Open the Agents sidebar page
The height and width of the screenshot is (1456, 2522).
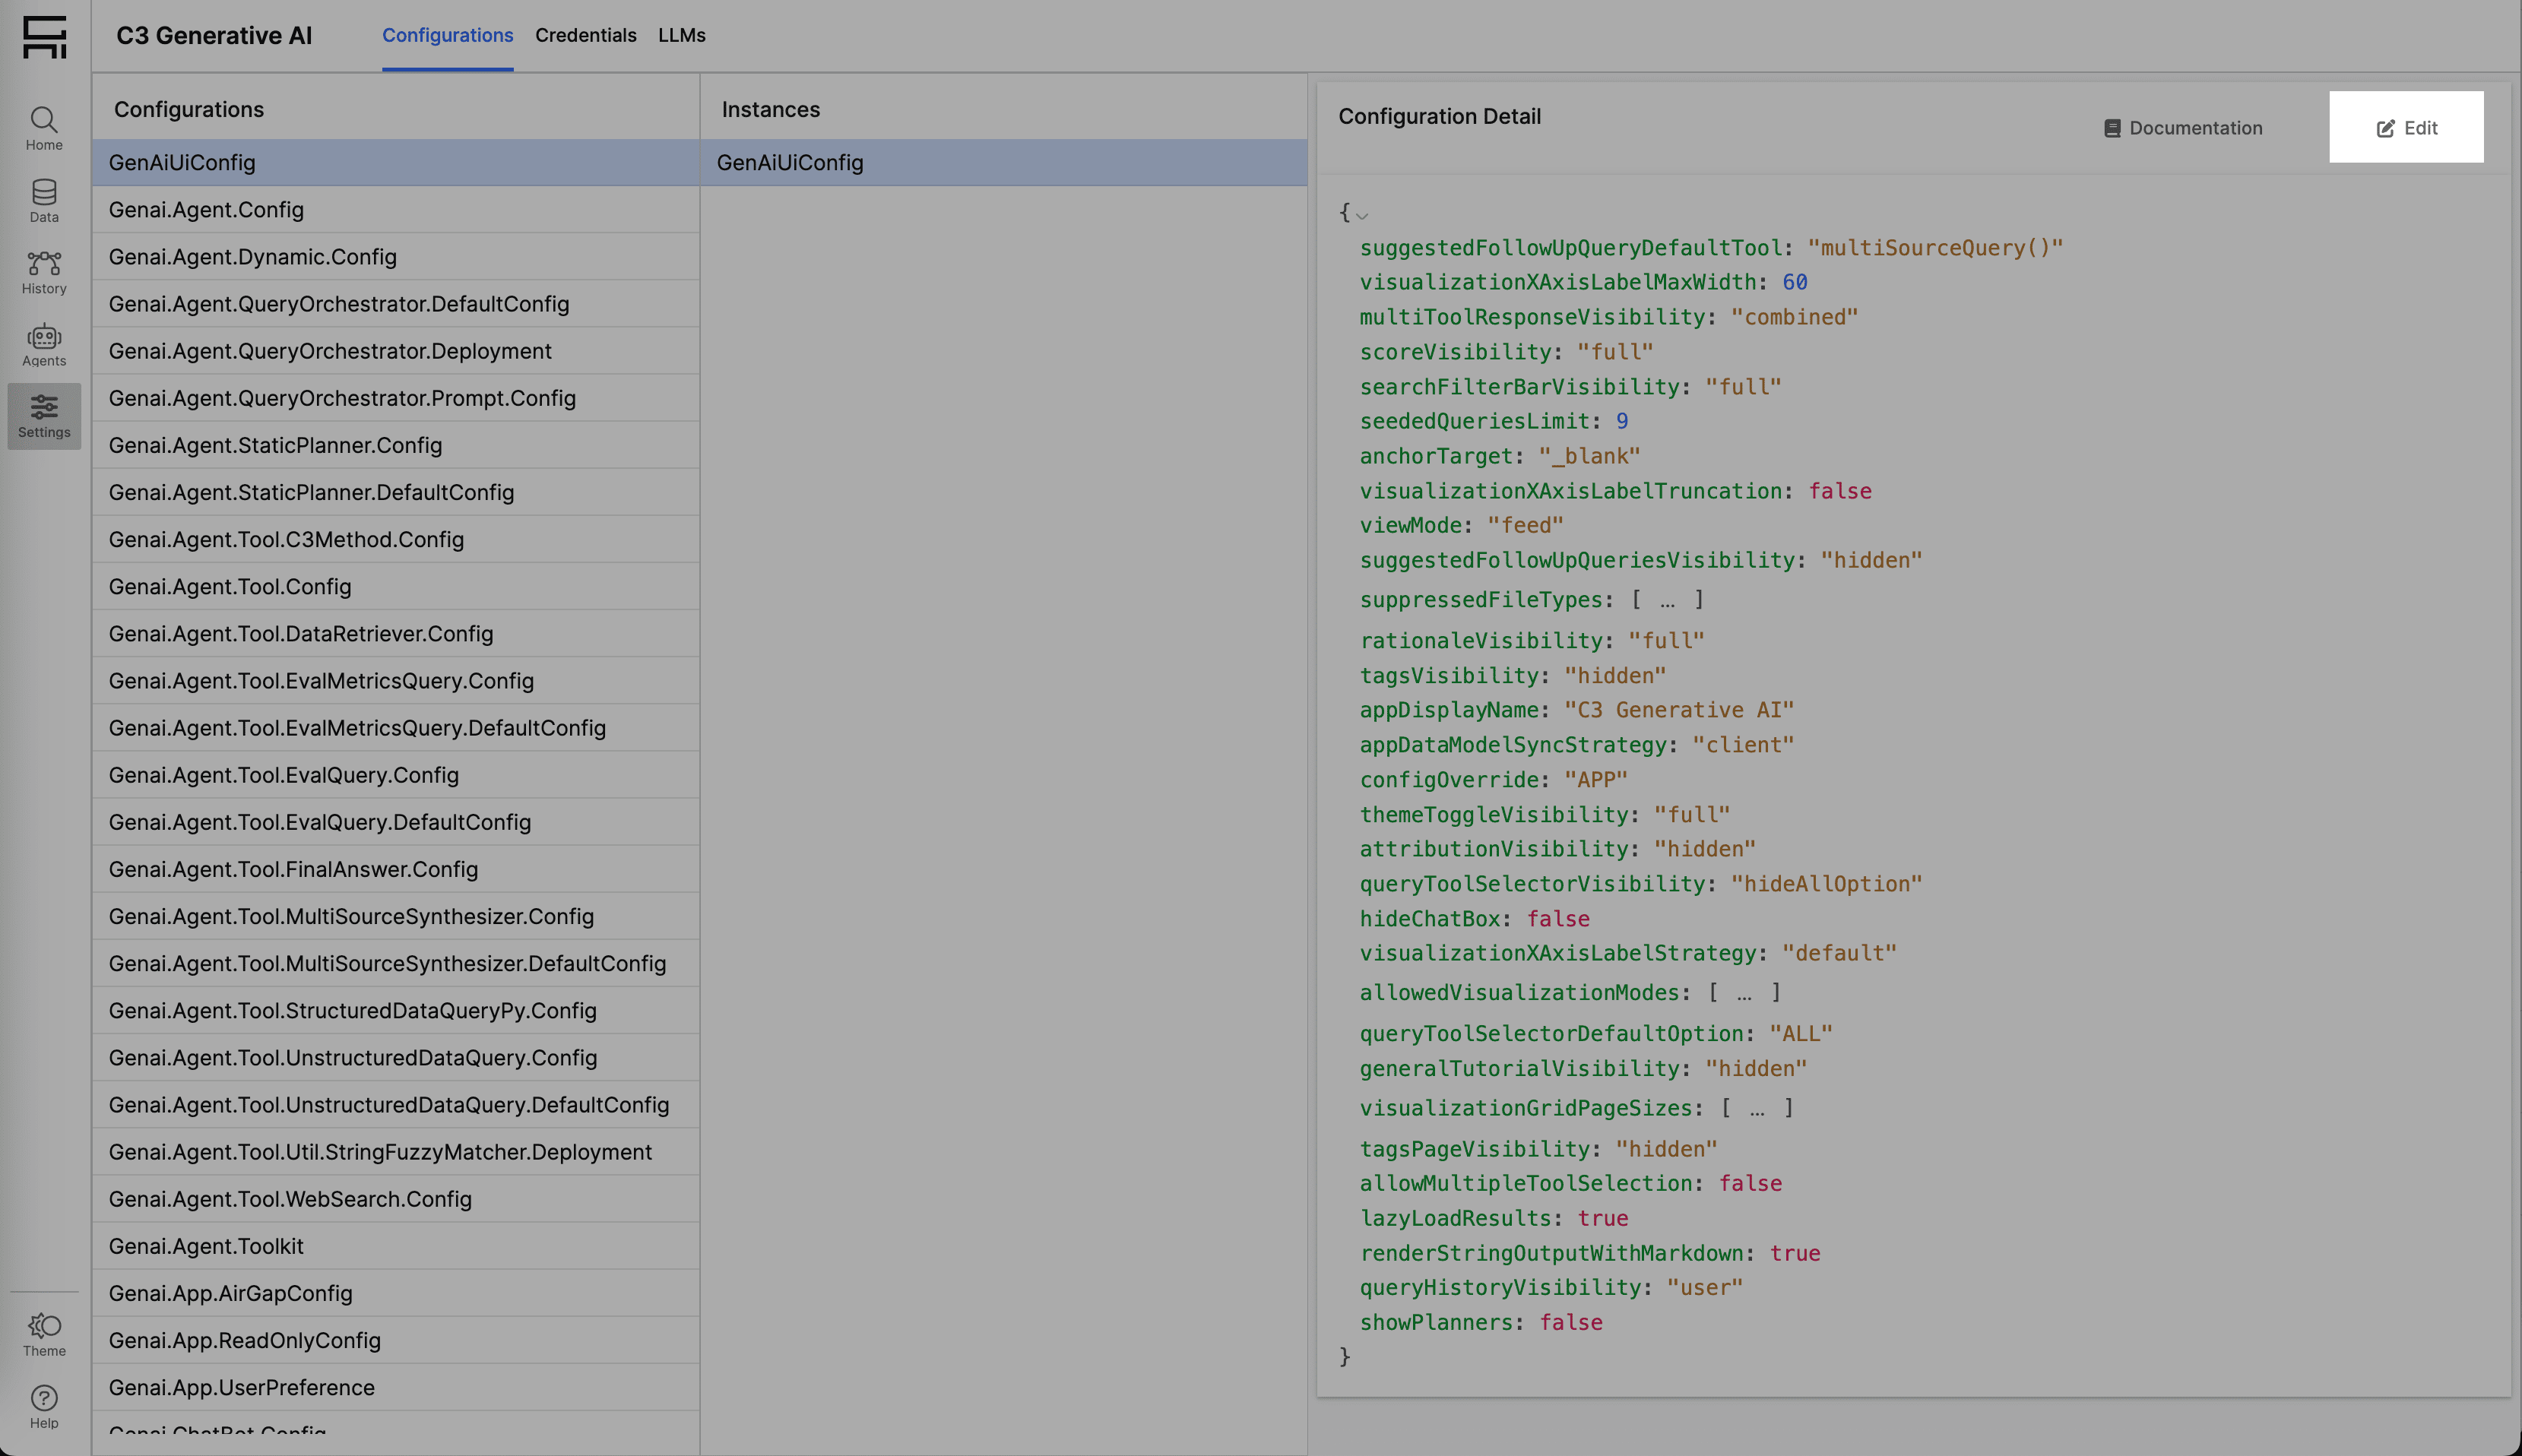[x=44, y=345]
